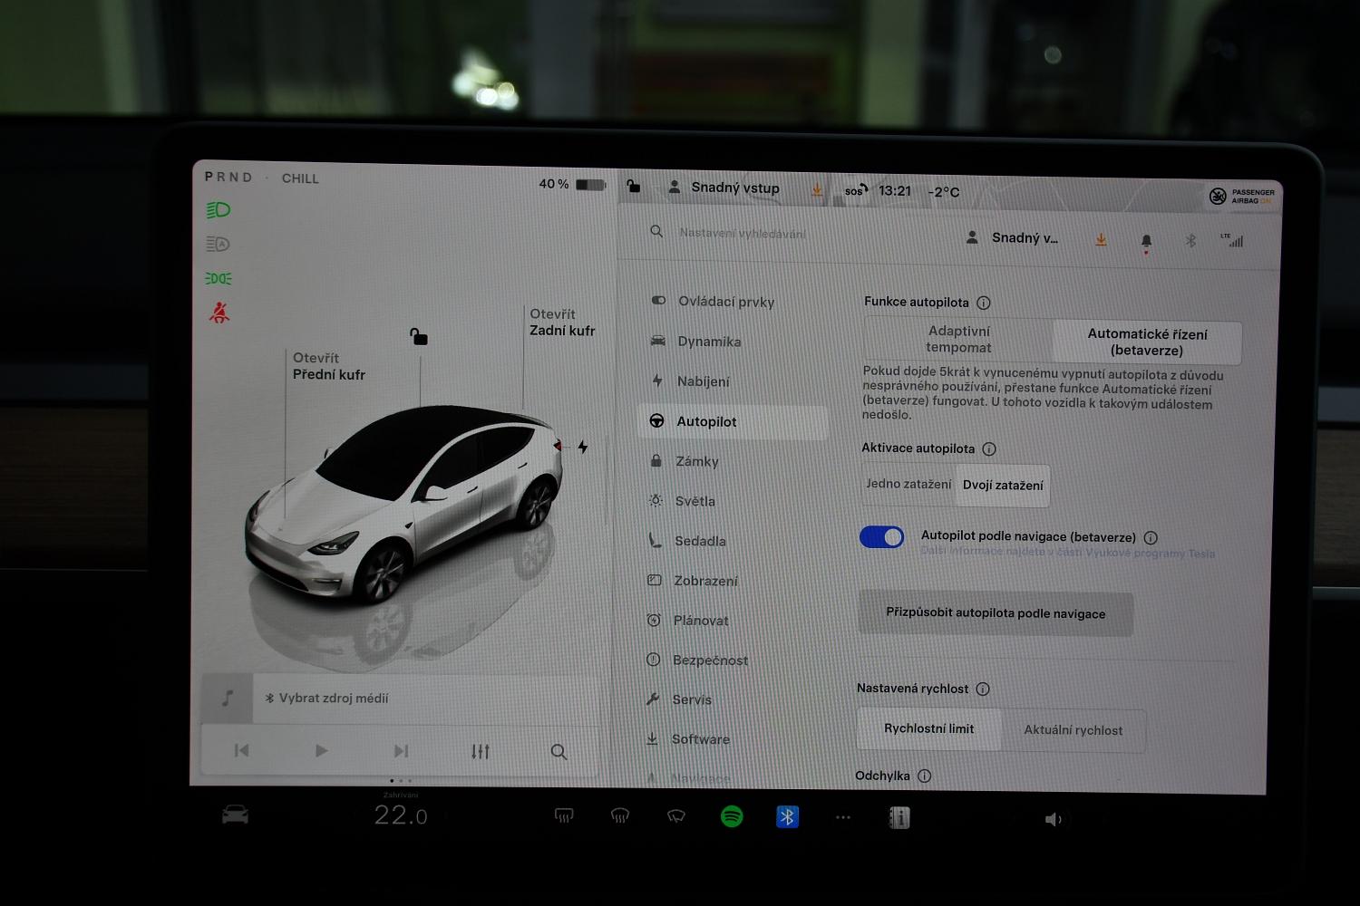Select Aktuální rychlost speed option
The image size is (1360, 906).
click(1073, 730)
